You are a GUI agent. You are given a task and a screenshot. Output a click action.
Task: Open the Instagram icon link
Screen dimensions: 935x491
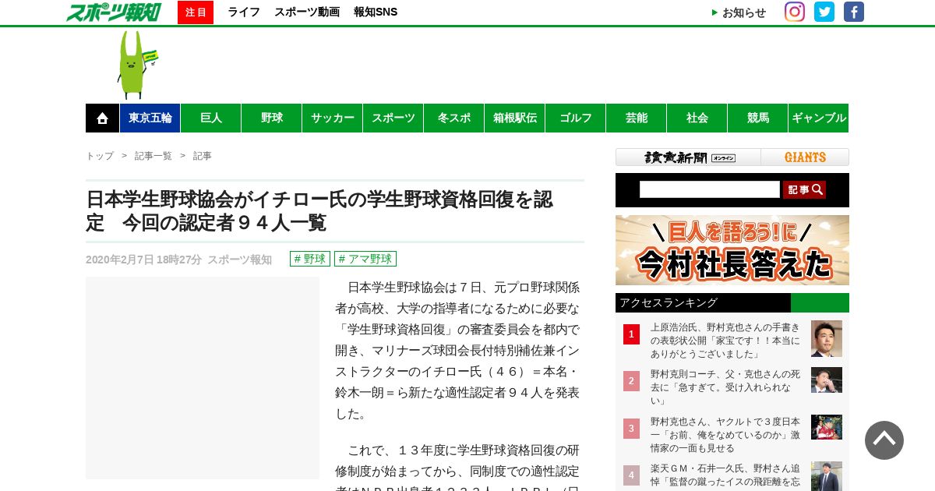(x=795, y=12)
